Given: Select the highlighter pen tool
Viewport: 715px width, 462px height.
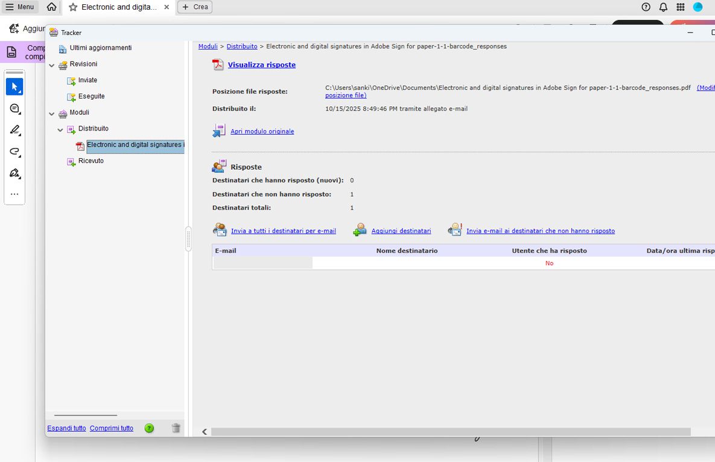Looking at the screenshot, I should pyautogui.click(x=14, y=130).
